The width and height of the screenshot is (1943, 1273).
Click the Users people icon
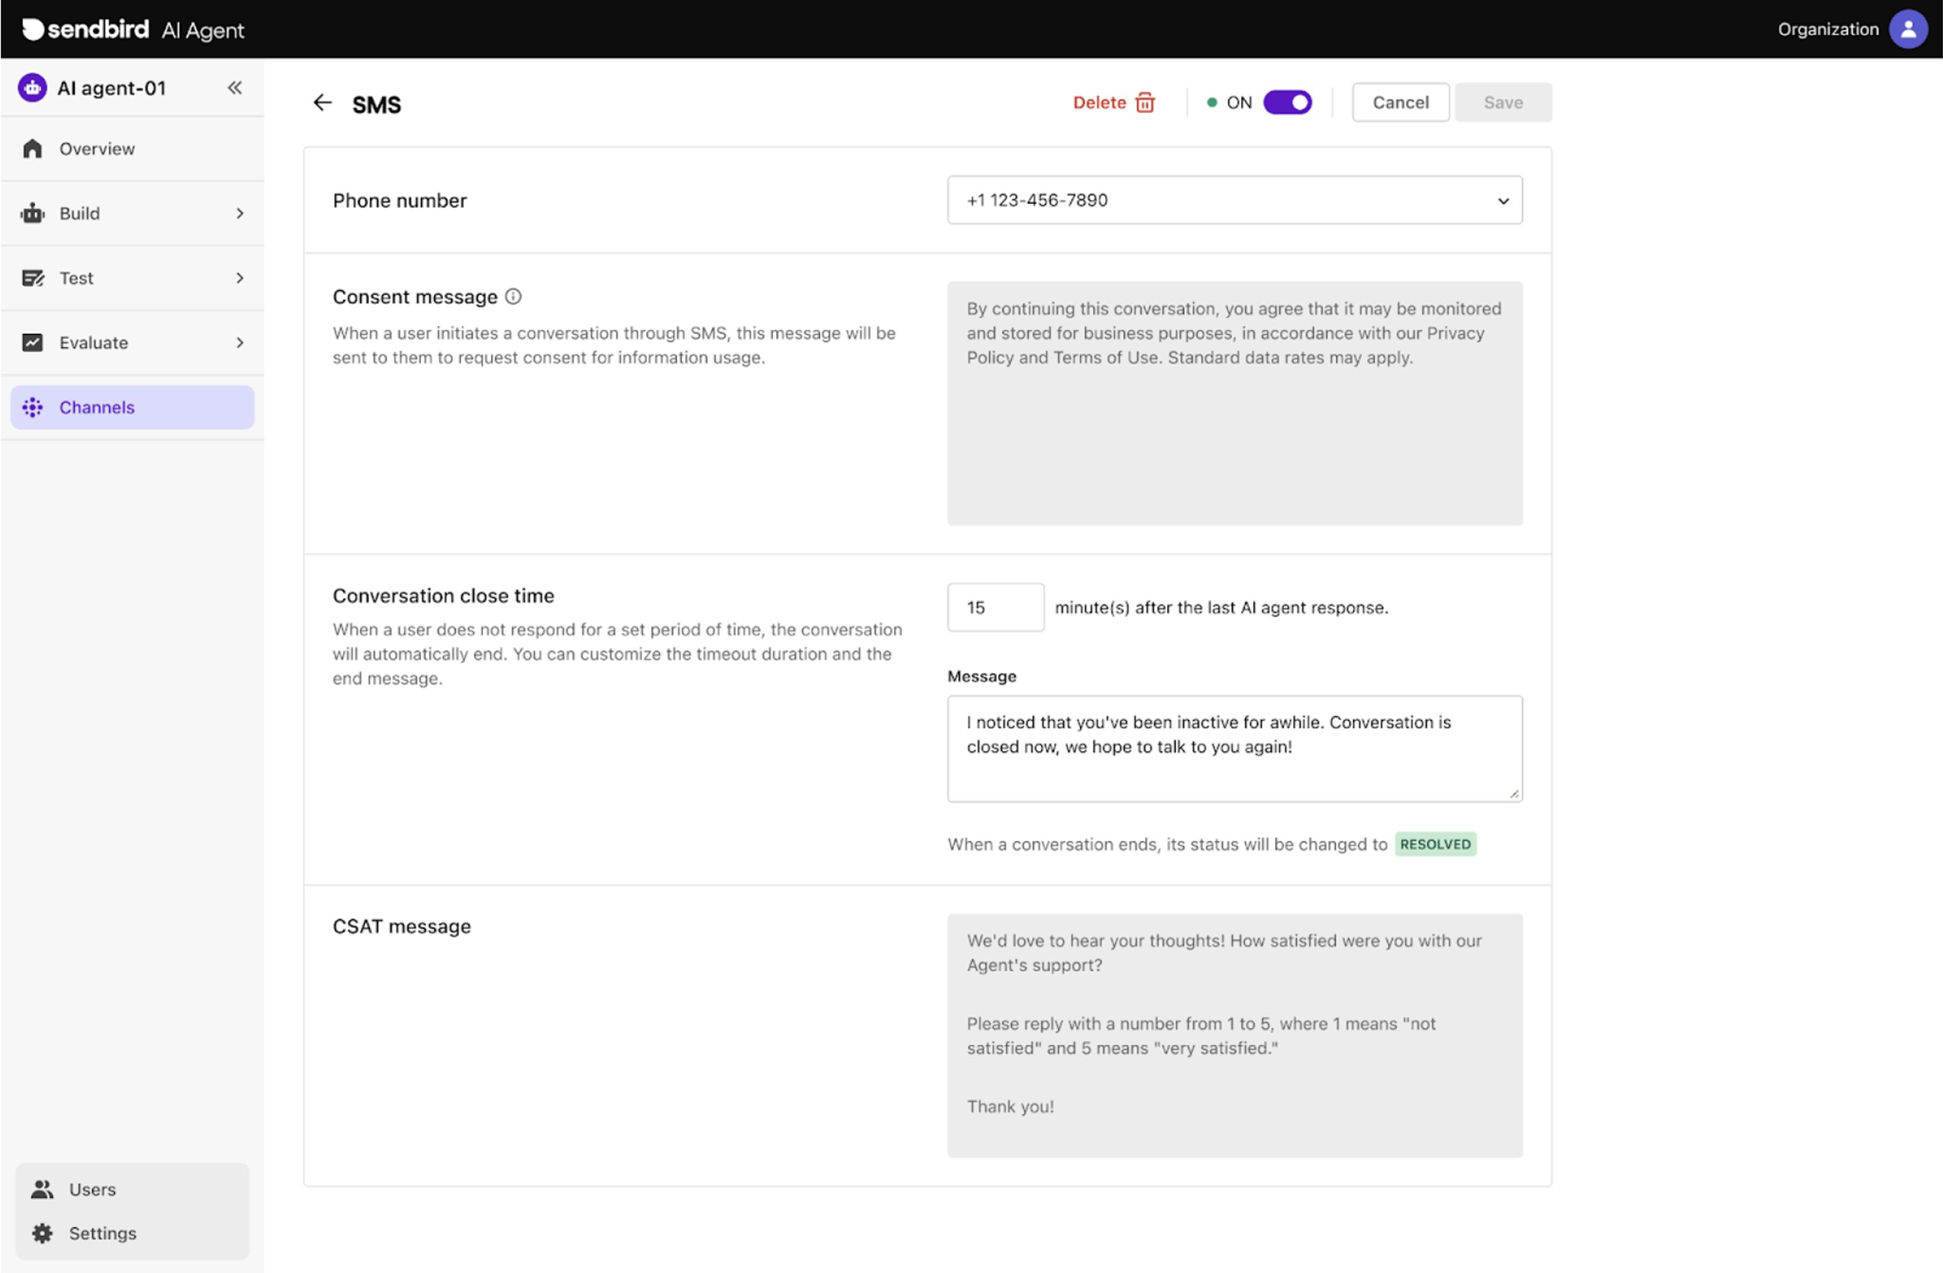[x=42, y=1189]
